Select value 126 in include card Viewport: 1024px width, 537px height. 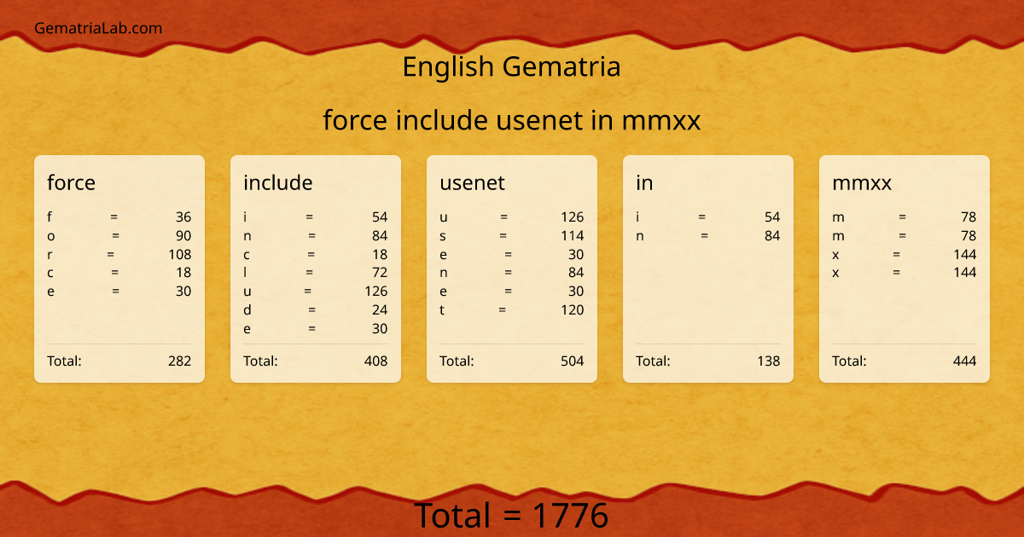point(376,292)
